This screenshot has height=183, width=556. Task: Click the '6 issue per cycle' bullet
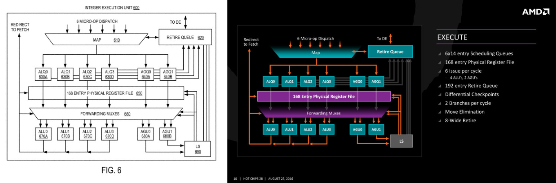(x=463, y=71)
